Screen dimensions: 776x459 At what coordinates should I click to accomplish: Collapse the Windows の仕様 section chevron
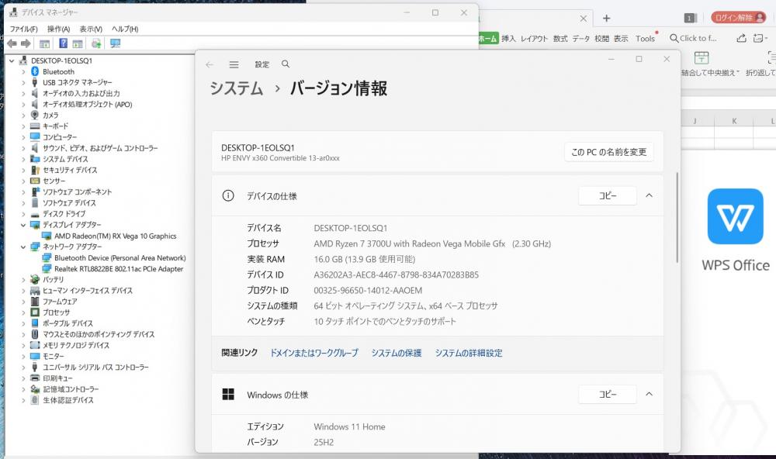(649, 395)
